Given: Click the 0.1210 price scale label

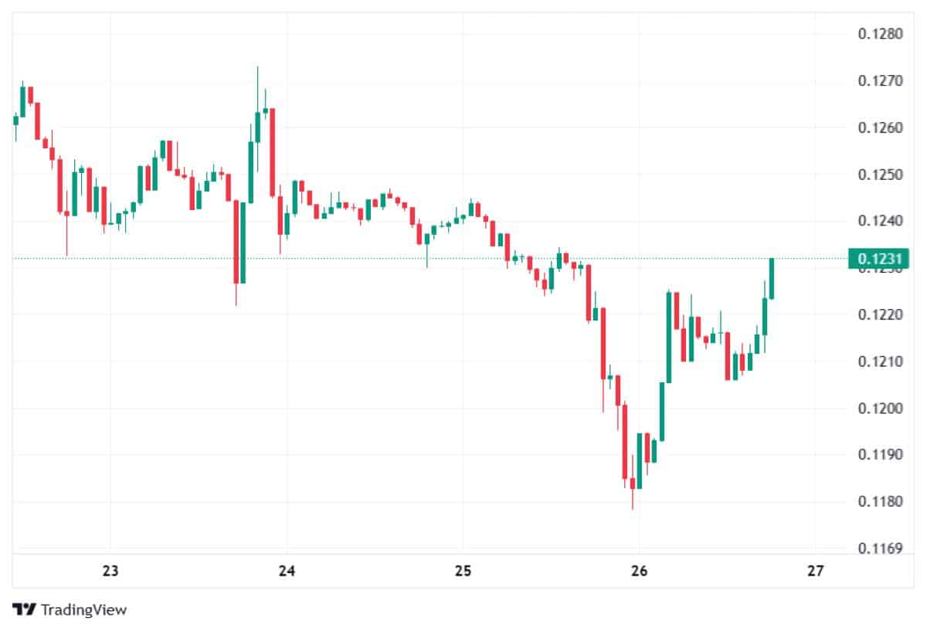Looking at the screenshot, I should click(x=879, y=361).
